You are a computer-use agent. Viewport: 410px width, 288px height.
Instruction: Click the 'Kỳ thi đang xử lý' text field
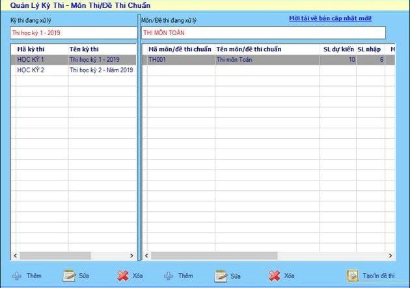pyautogui.click(x=73, y=32)
